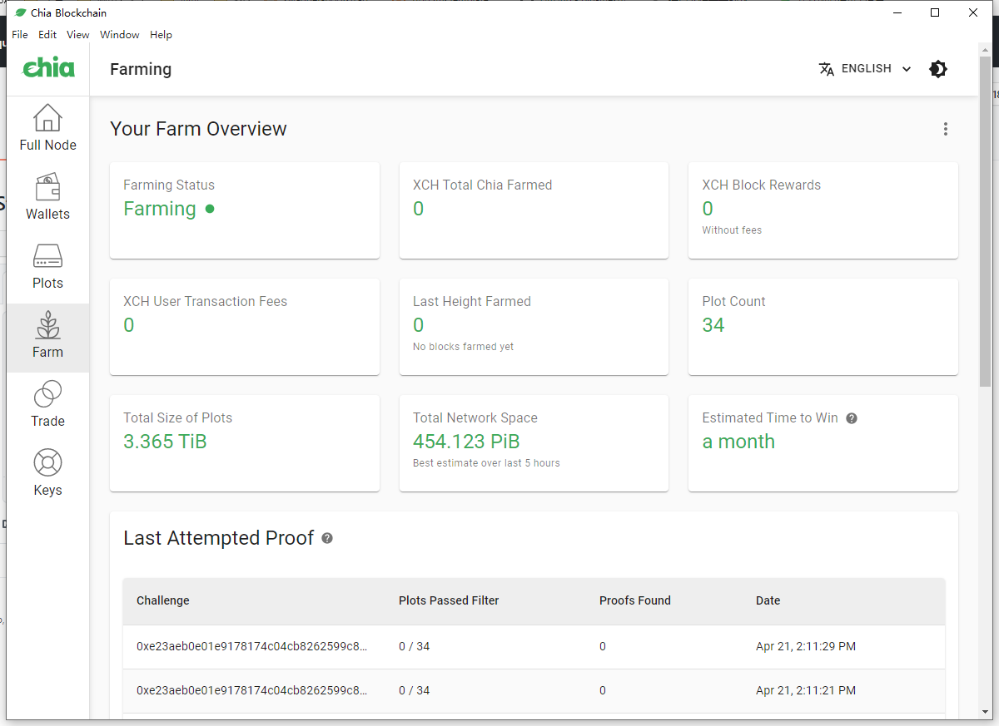Click the Date column header

pyautogui.click(x=768, y=600)
